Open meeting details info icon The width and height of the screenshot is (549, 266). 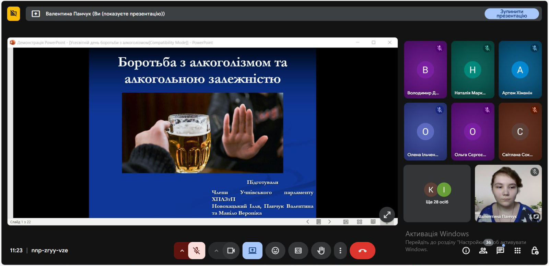(x=466, y=251)
